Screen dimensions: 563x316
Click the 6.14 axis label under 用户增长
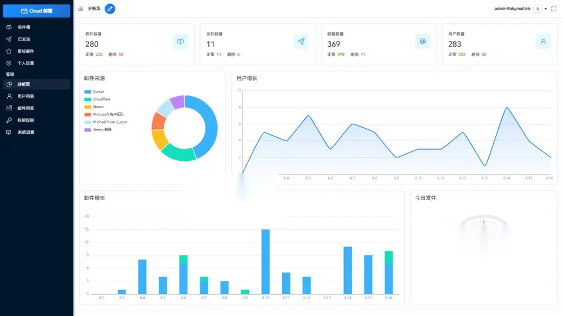pos(507,178)
